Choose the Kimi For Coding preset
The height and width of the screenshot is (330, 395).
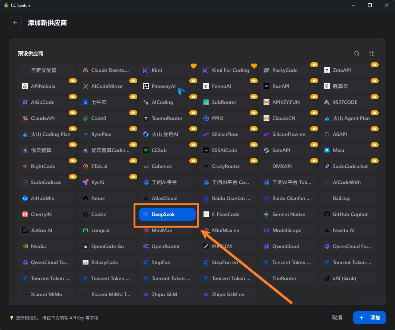pos(228,70)
